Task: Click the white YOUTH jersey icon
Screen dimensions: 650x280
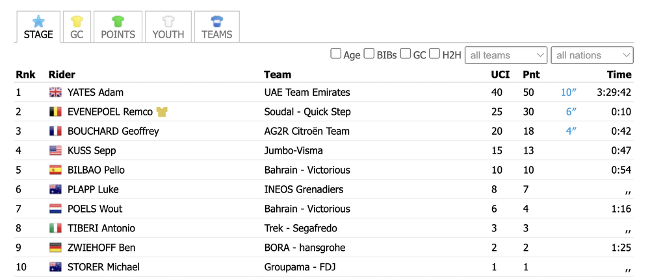Action: pos(168,21)
